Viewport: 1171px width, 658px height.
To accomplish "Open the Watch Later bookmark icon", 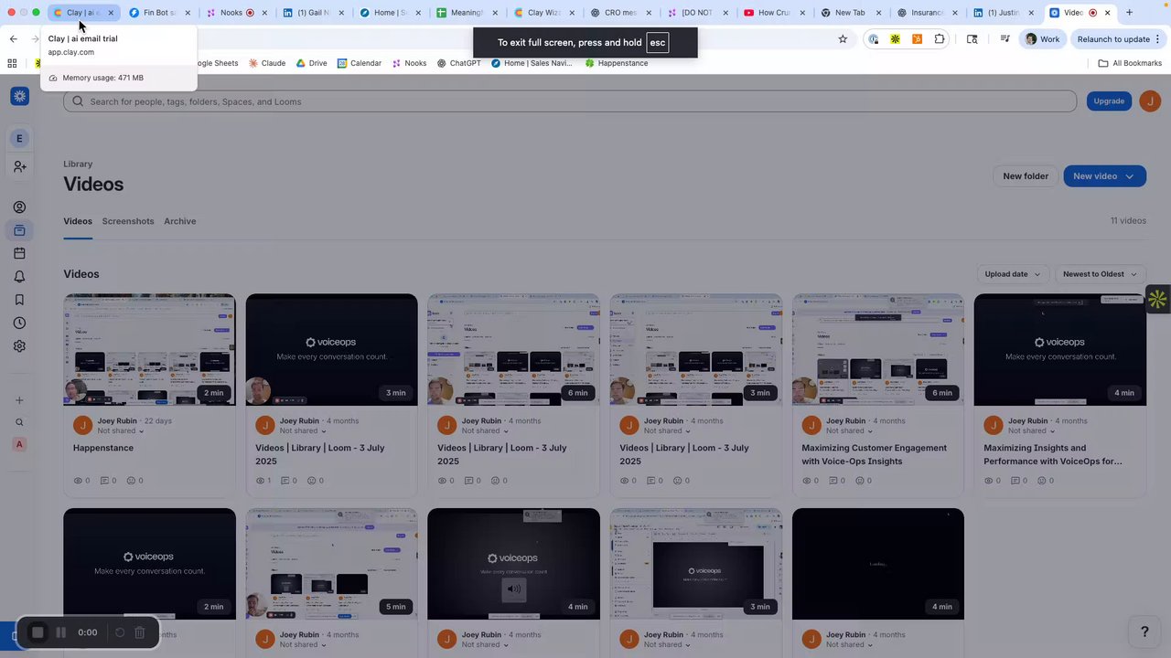I will click(x=19, y=300).
